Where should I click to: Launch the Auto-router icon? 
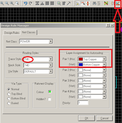point(106,3)
